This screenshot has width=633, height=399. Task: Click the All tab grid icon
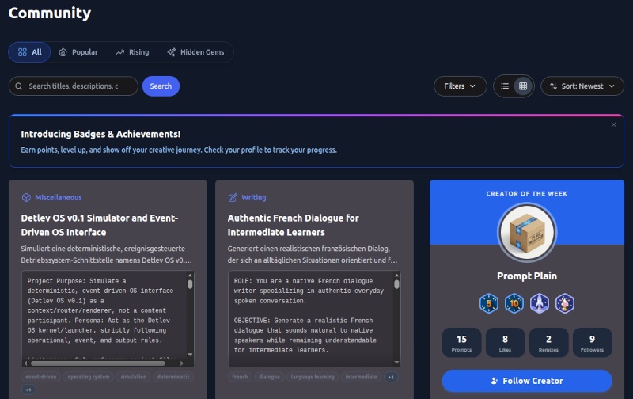coord(22,52)
